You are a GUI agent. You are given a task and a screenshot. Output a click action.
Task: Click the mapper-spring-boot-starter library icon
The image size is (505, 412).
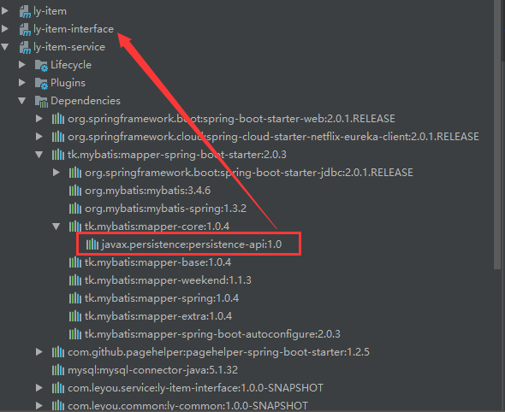point(58,155)
